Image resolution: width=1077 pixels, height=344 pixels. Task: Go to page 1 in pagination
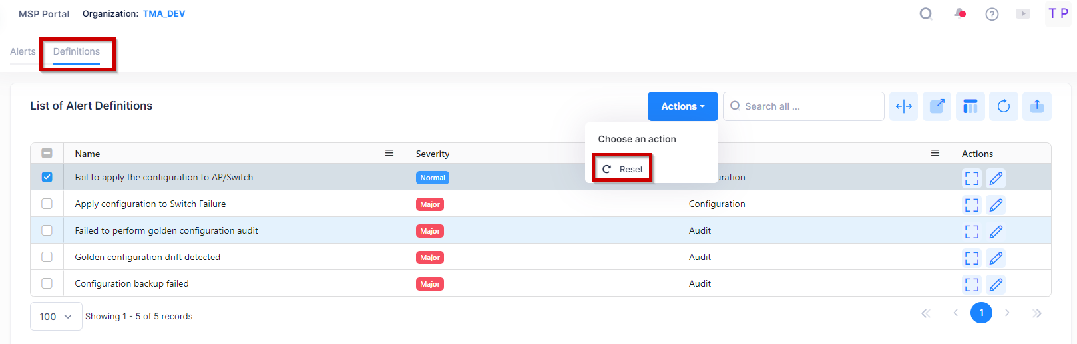[981, 313]
